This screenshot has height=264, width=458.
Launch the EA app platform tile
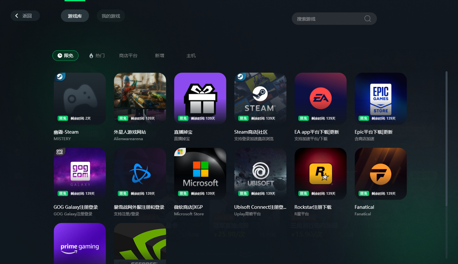click(x=321, y=99)
